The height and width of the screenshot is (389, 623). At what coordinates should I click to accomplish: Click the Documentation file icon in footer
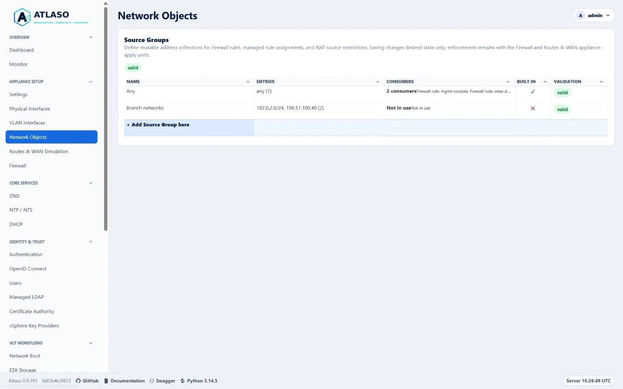(106, 381)
